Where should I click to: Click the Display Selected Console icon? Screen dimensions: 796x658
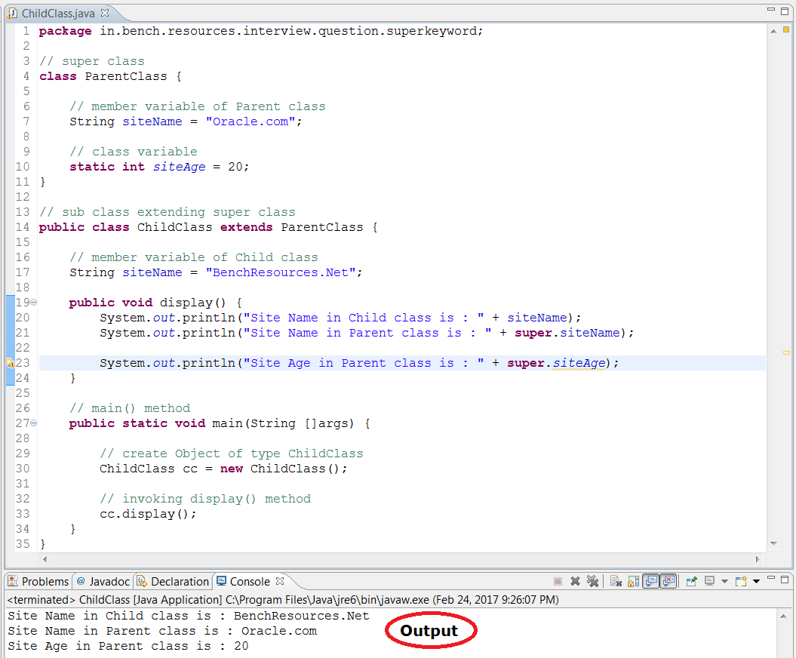click(x=711, y=581)
